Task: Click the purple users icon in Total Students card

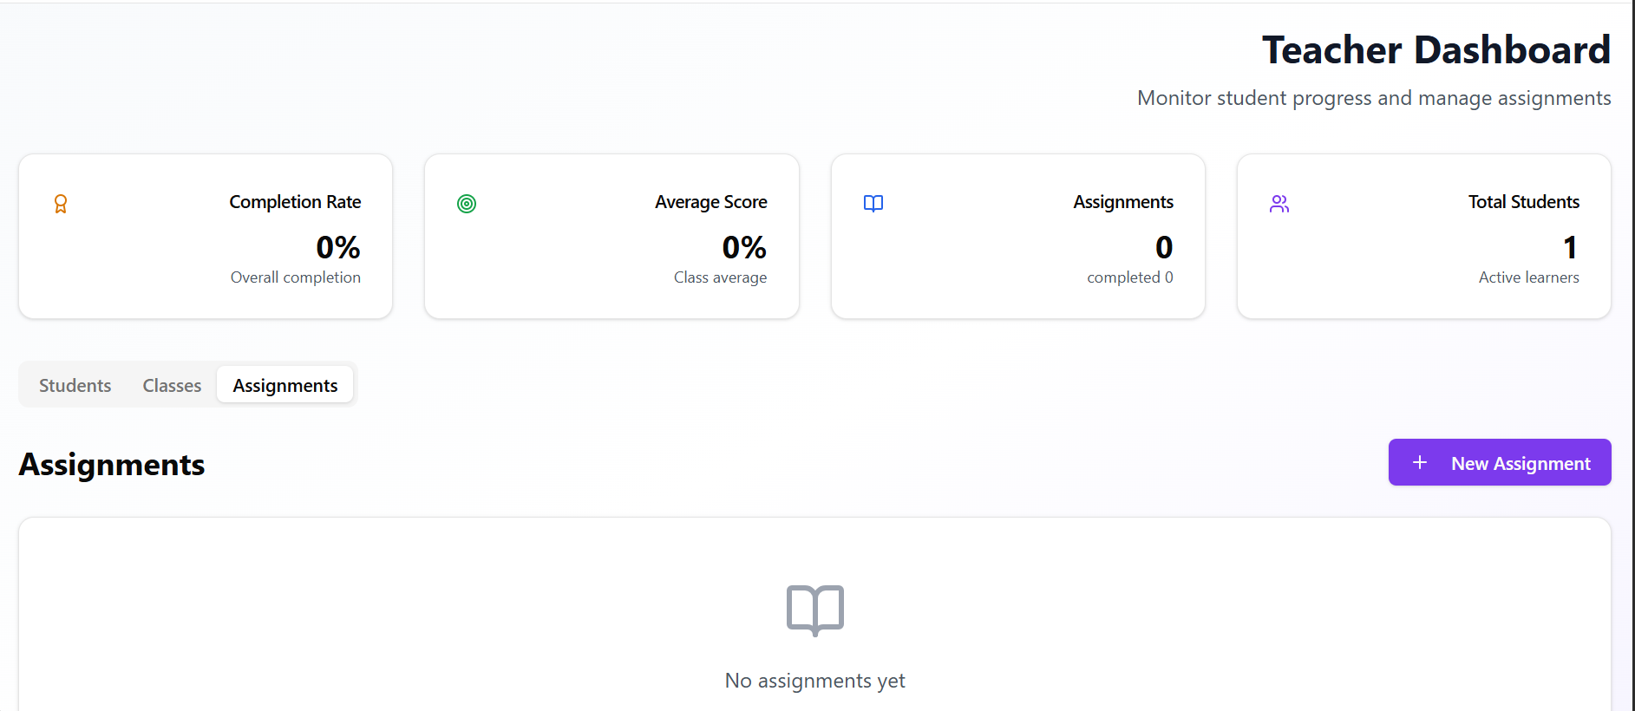Action: click(x=1279, y=204)
